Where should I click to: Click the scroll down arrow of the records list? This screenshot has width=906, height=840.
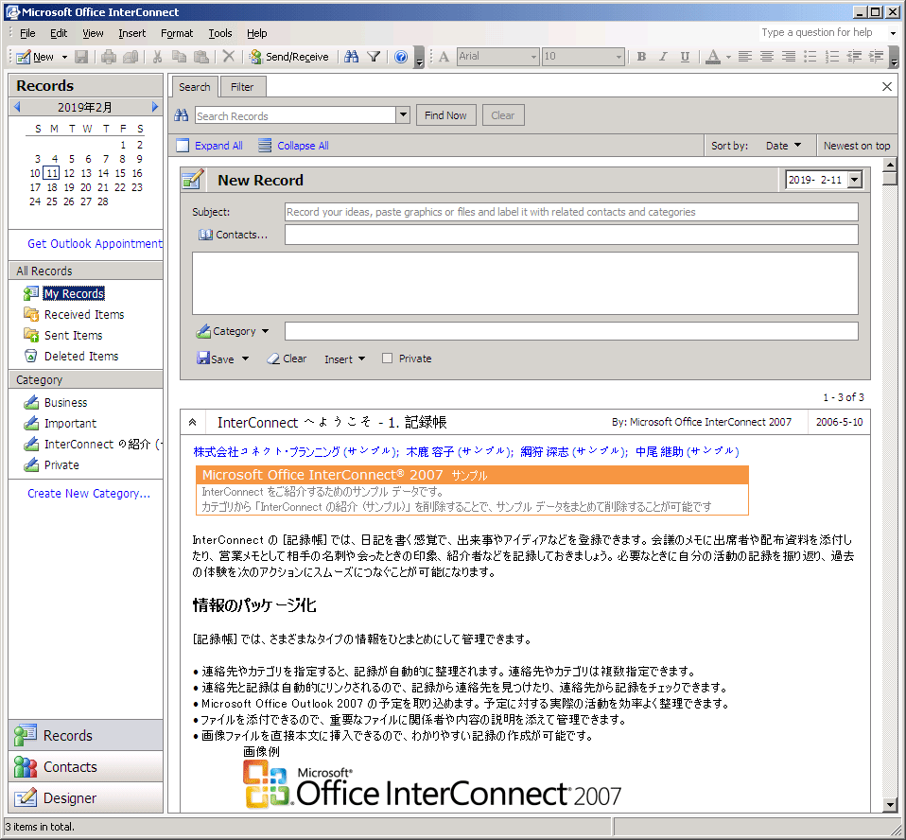coord(890,804)
